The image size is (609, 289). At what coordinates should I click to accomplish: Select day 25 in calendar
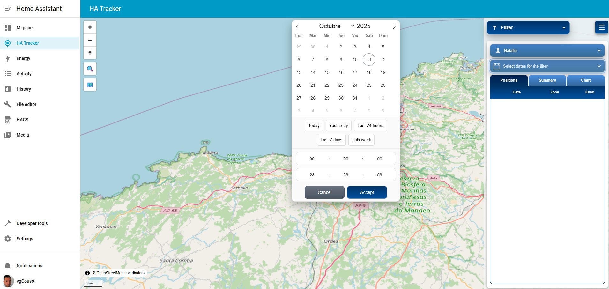[x=369, y=85]
